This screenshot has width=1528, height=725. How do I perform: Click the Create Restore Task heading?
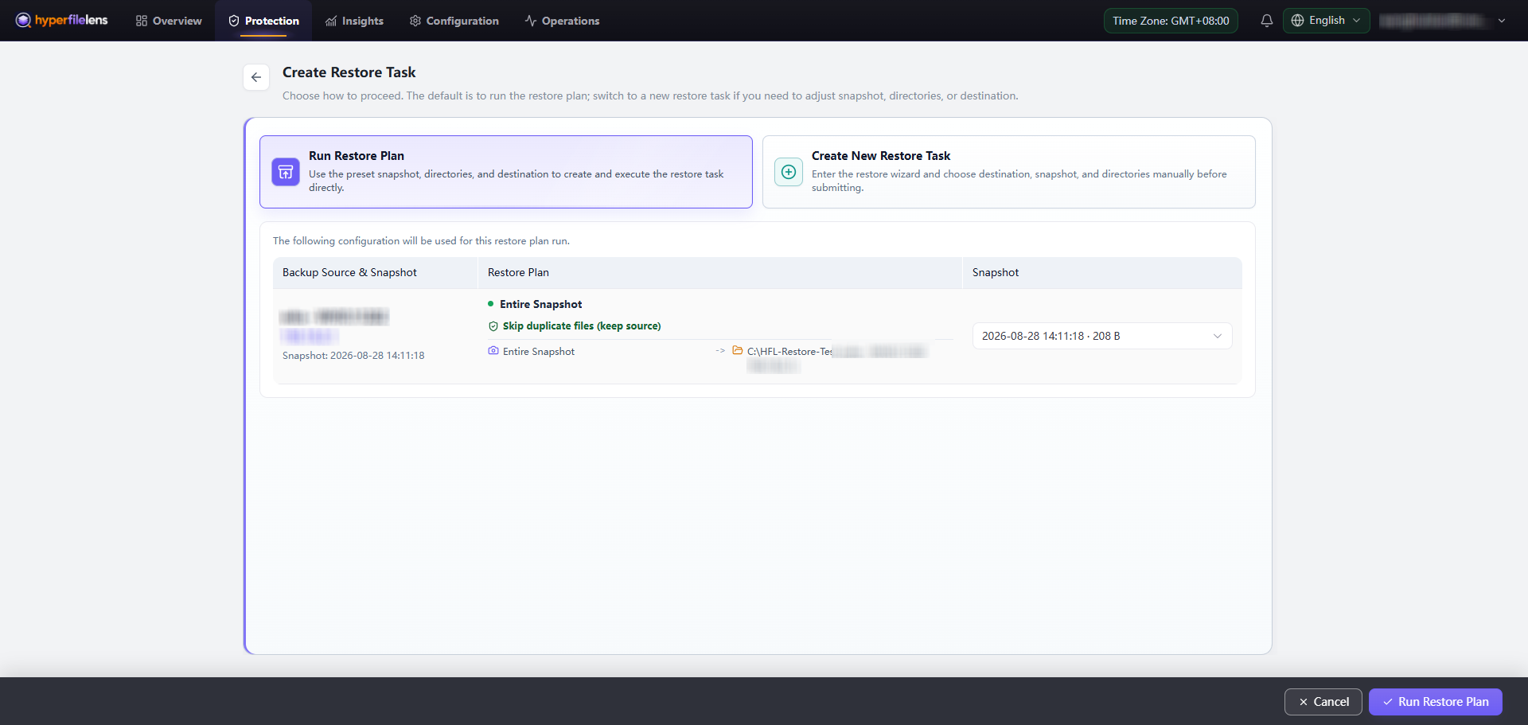click(x=349, y=72)
